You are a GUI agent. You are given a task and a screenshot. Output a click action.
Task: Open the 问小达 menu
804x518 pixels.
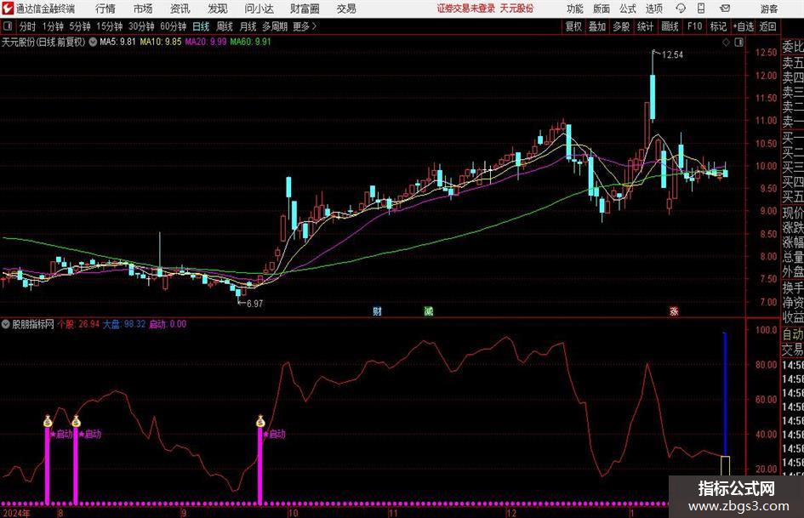pyautogui.click(x=259, y=9)
